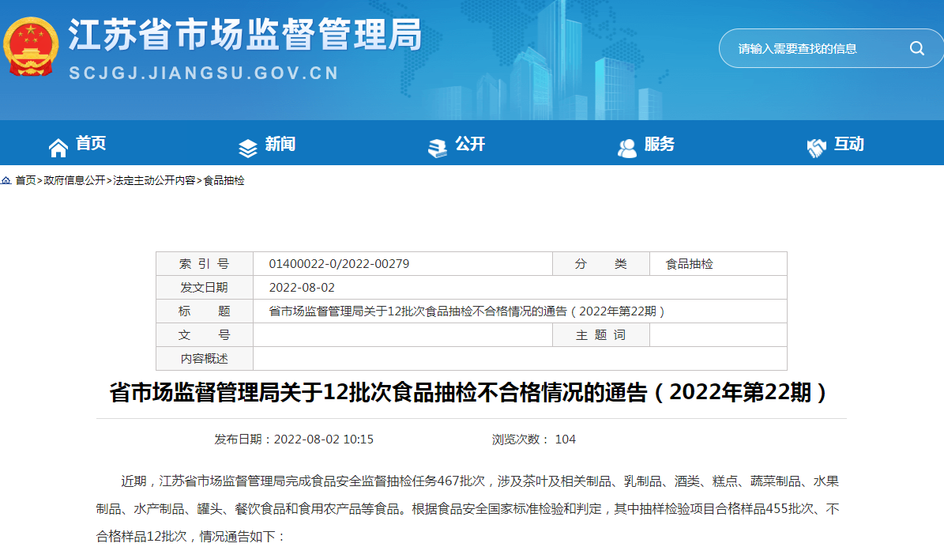Click the person icon beside 服务
This screenshot has height=547, width=944.
[x=626, y=148]
